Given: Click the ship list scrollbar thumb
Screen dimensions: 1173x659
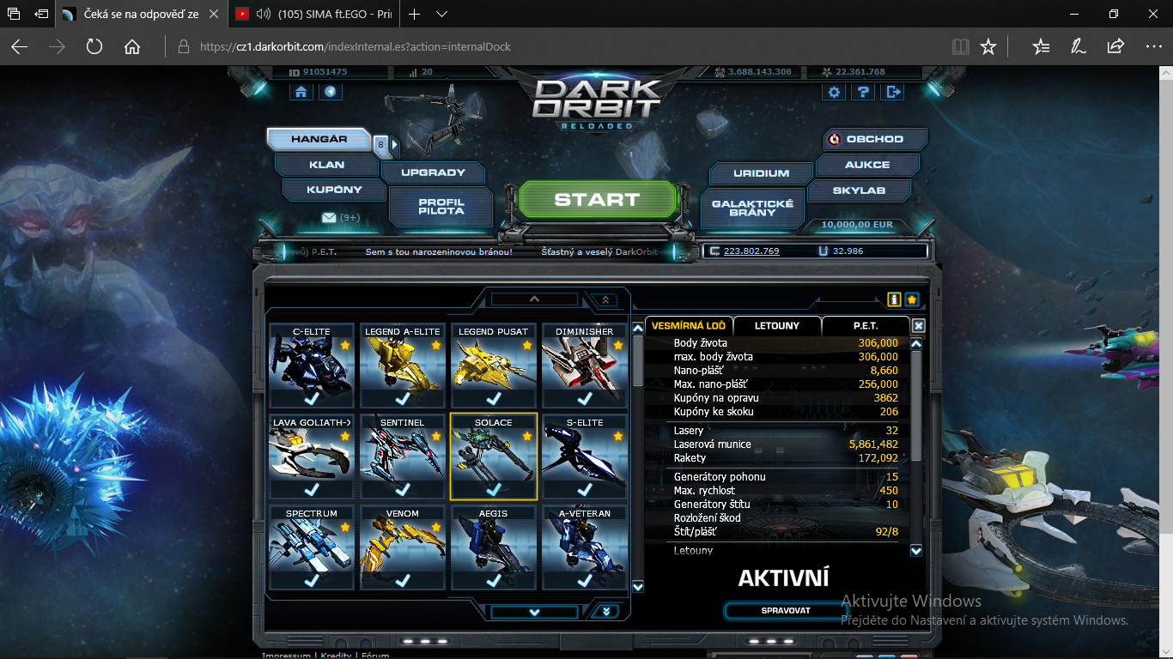Looking at the screenshot, I should 638,360.
